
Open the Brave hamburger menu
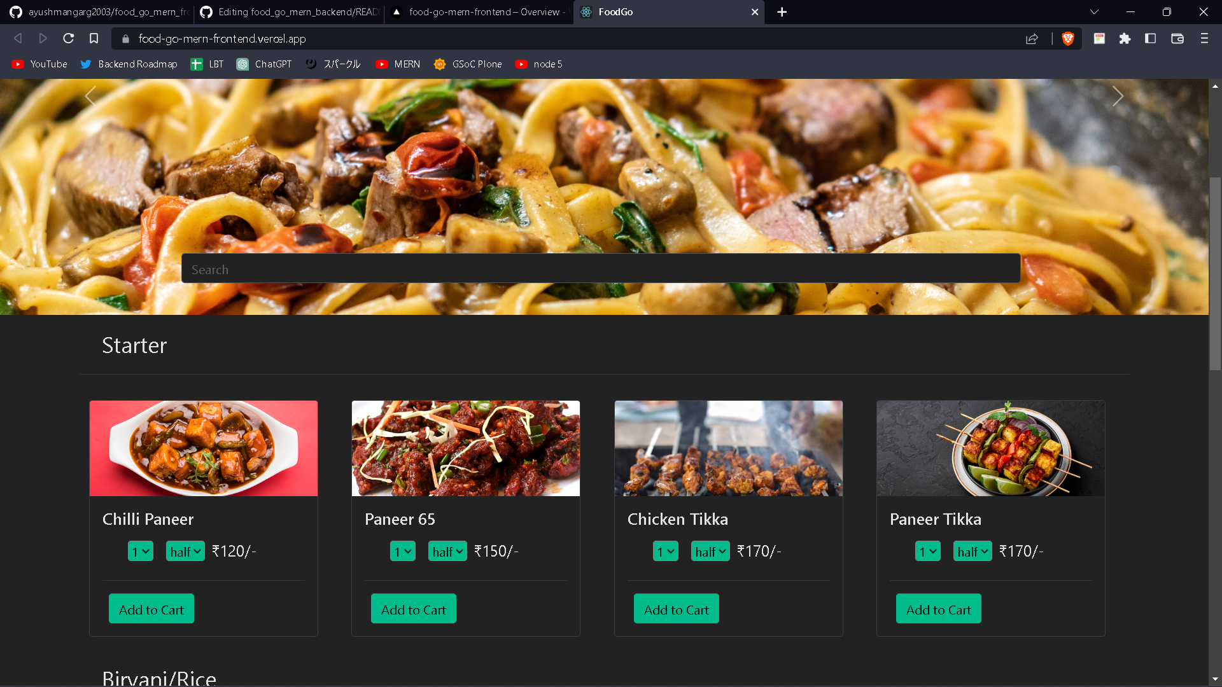point(1204,39)
